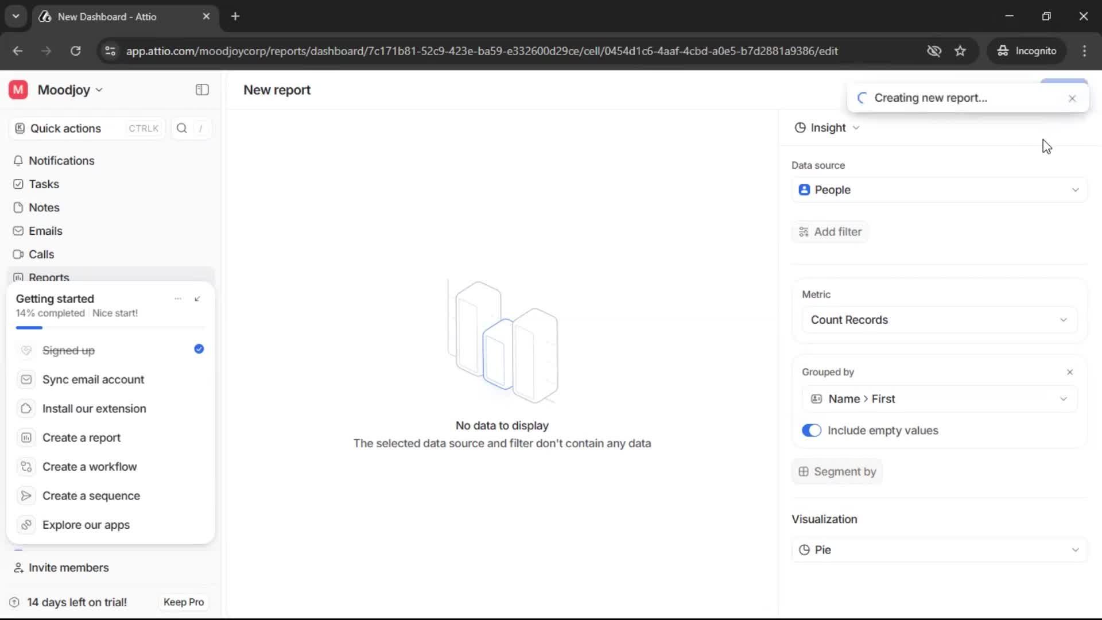Disable Include empty values
This screenshot has width=1102, height=620.
pos(812,430)
